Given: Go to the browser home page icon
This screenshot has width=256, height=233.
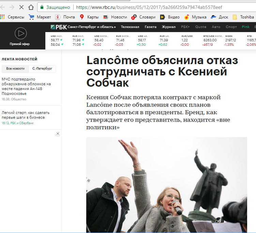Looking at the screenshot, I should tap(31, 7).
